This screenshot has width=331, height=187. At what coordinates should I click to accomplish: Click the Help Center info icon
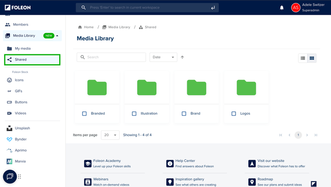coord(170,164)
